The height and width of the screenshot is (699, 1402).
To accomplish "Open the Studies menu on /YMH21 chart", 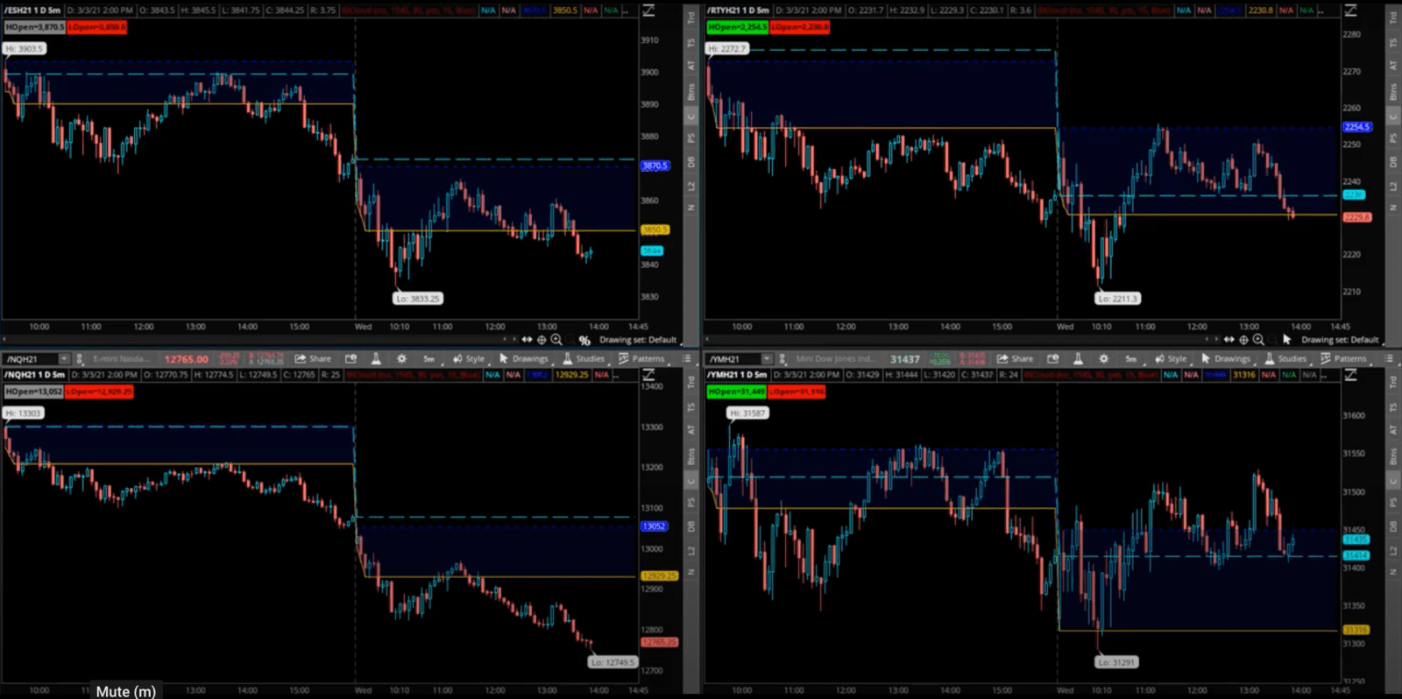I will (1285, 359).
